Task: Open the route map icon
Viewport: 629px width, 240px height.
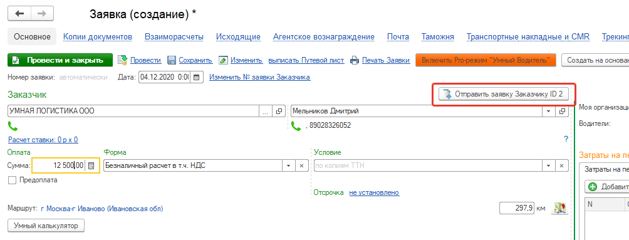Action: click(559, 208)
